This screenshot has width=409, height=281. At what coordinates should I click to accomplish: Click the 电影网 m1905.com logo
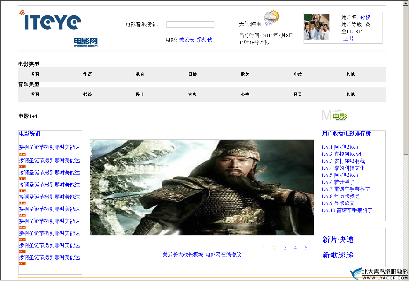(x=86, y=42)
